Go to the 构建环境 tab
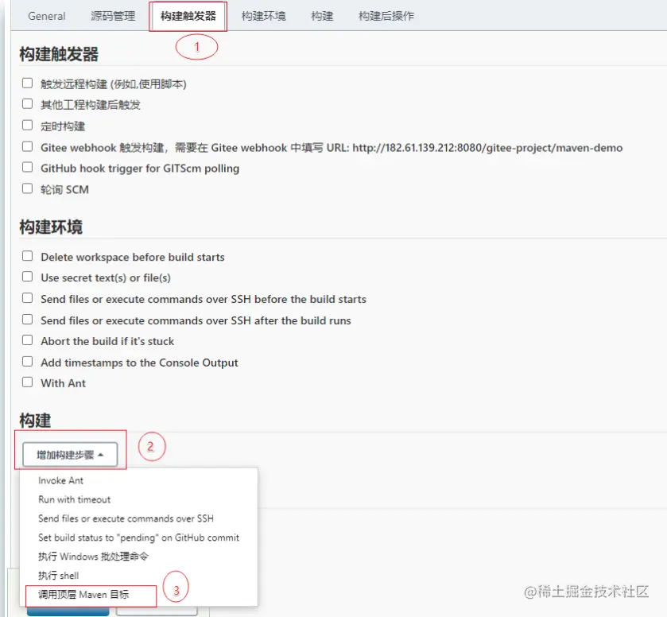Image resolution: width=667 pixels, height=617 pixels. [x=263, y=16]
